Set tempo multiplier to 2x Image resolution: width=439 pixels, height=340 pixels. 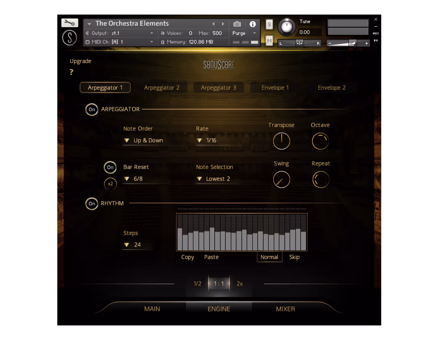pos(240,284)
